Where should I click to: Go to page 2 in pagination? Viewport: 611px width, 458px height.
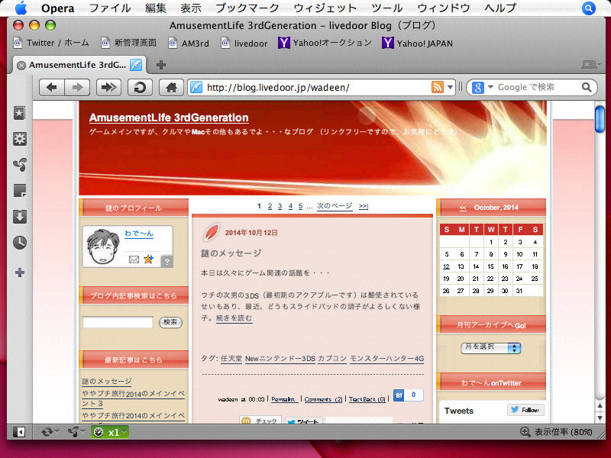[x=270, y=206]
